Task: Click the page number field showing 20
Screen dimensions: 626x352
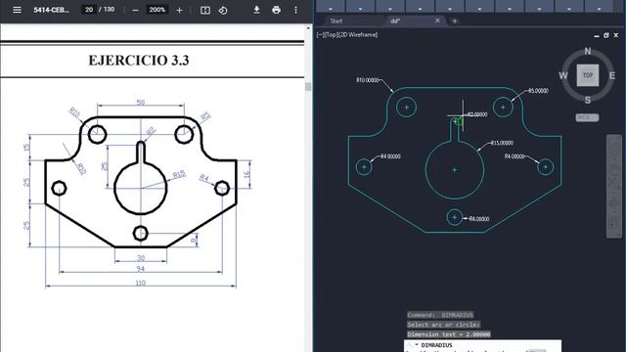Action: click(x=89, y=10)
